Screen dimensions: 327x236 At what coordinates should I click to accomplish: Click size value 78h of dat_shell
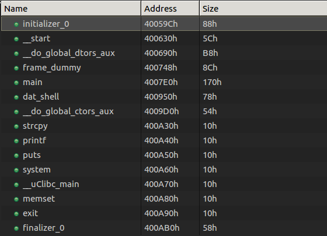coord(210,97)
